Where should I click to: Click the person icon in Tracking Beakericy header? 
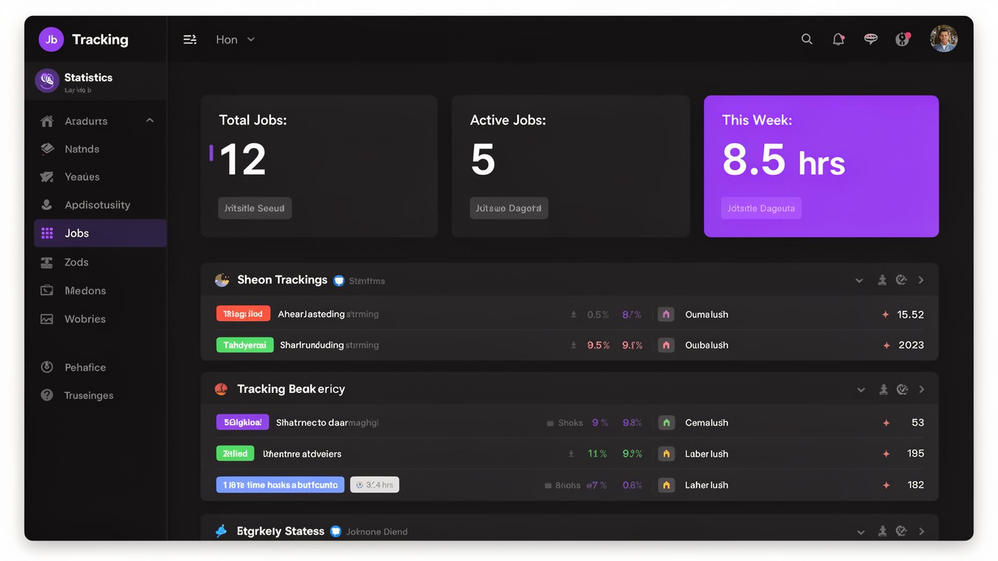[883, 390]
